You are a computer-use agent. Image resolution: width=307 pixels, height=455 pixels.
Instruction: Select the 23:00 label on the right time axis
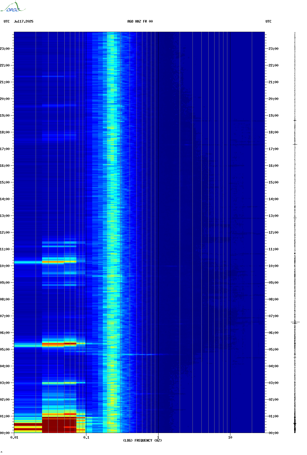point(274,49)
